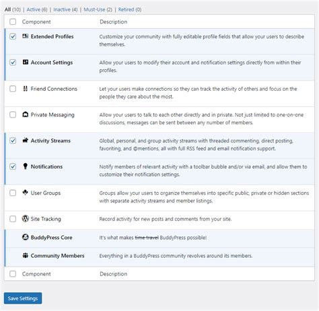Click the BuddyPress Core logo icon
Viewport: 319px width, 311px height.
click(x=26, y=237)
